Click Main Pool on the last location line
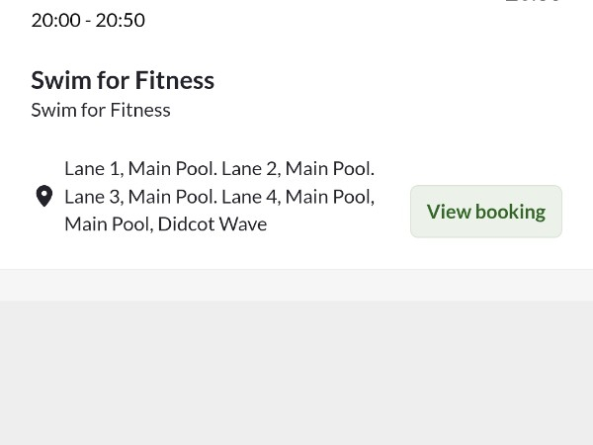This screenshot has width=593, height=445. click(107, 223)
